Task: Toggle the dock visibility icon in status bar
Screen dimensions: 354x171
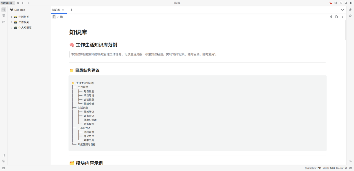Action: coord(3,168)
